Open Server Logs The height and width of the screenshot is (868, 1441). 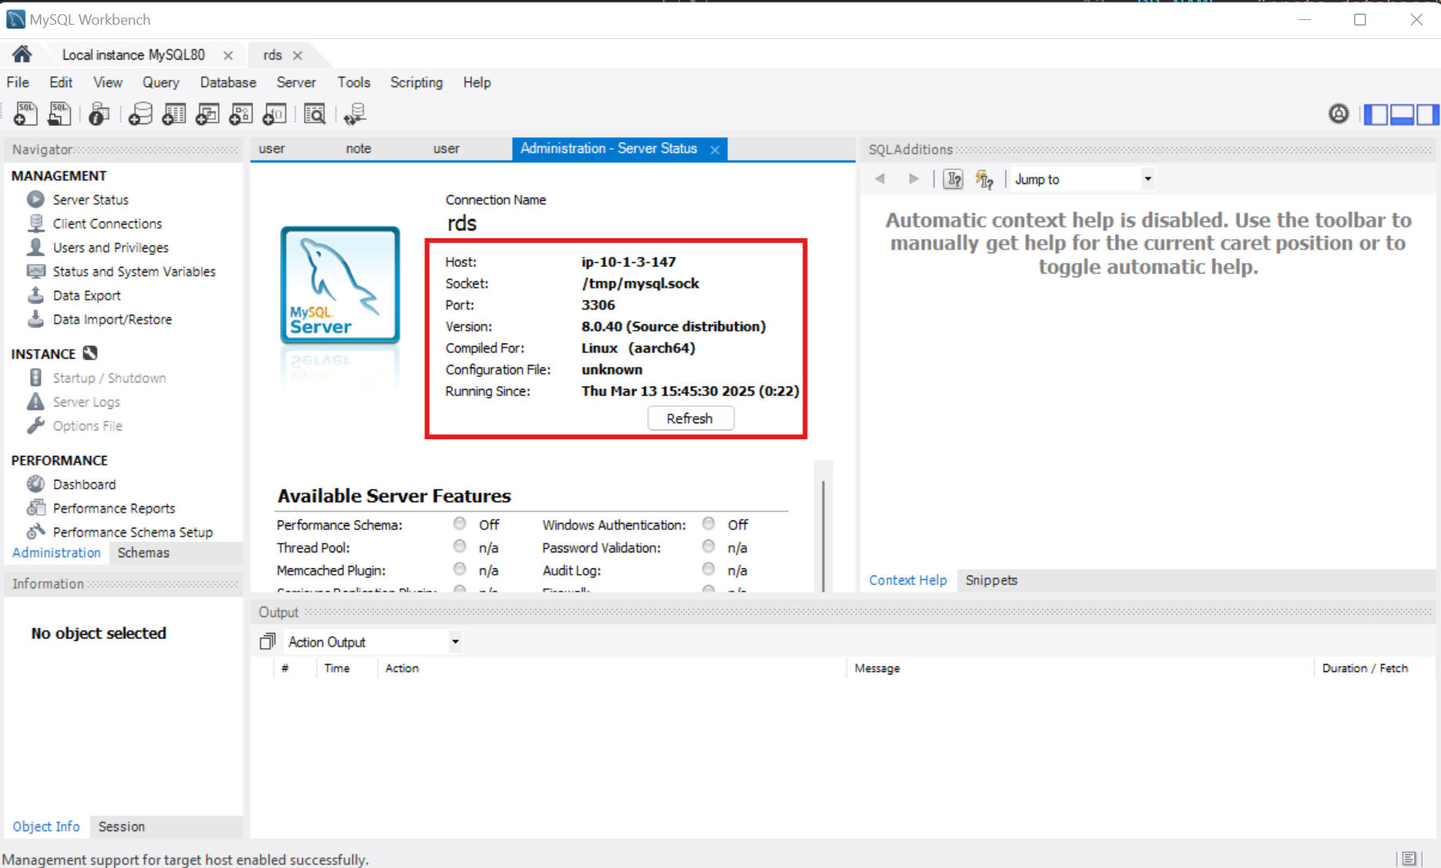(86, 402)
